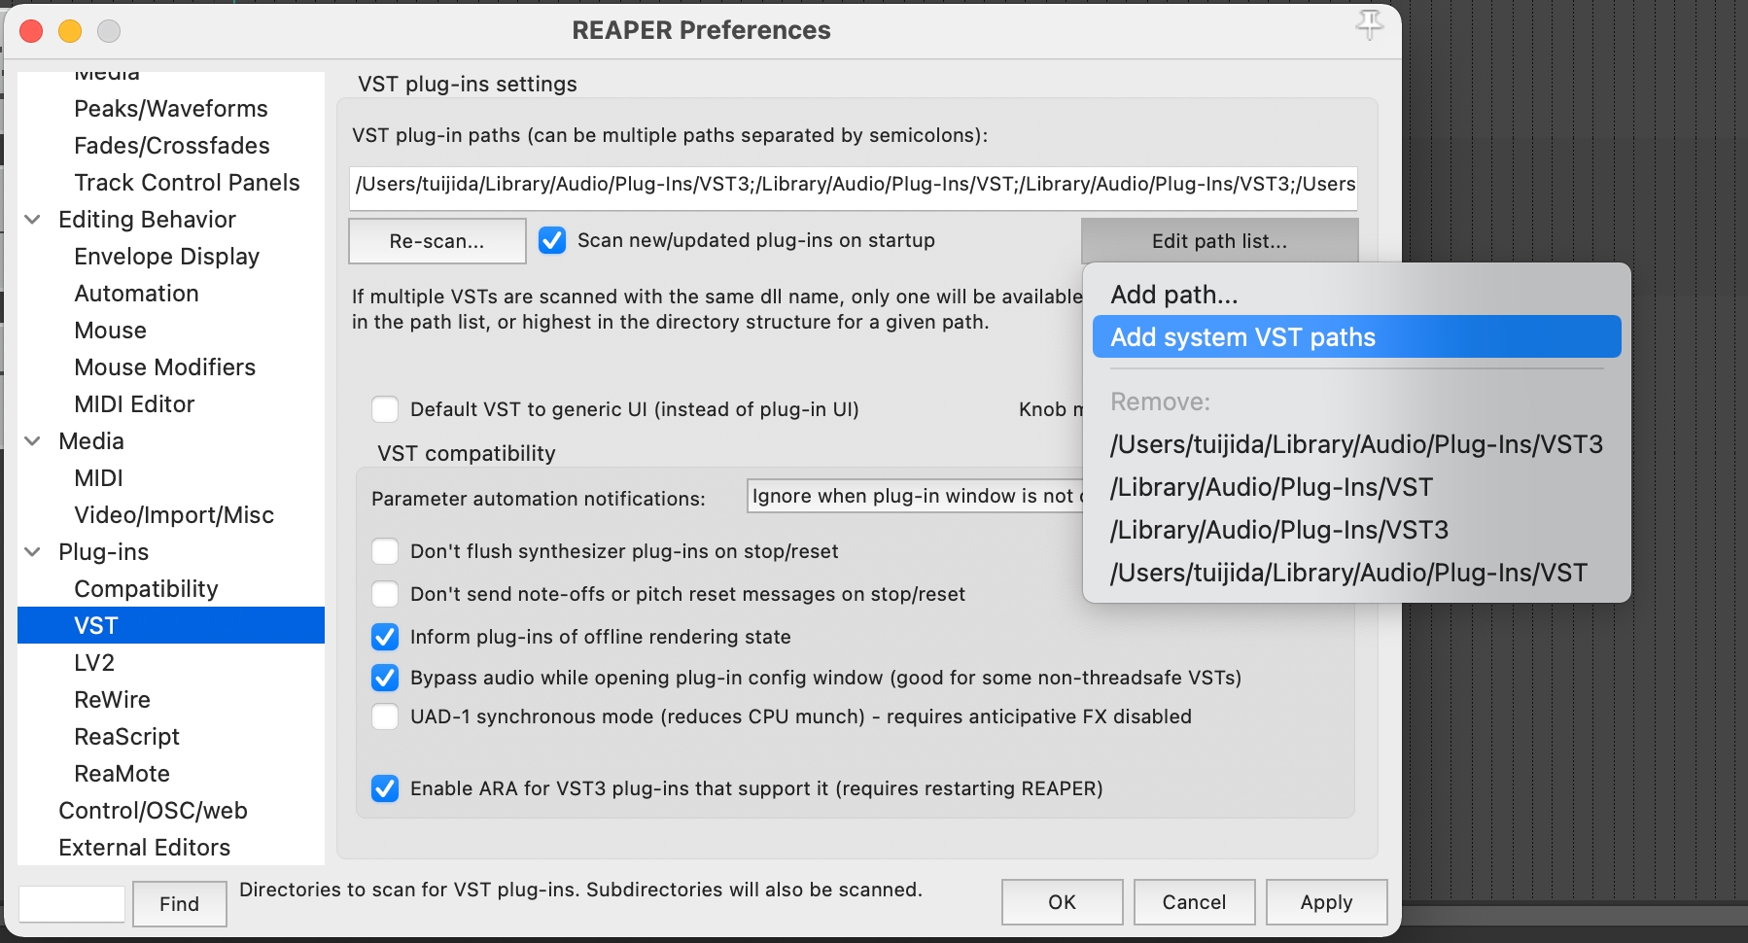Select Add path... from the menu

[x=1174, y=295]
